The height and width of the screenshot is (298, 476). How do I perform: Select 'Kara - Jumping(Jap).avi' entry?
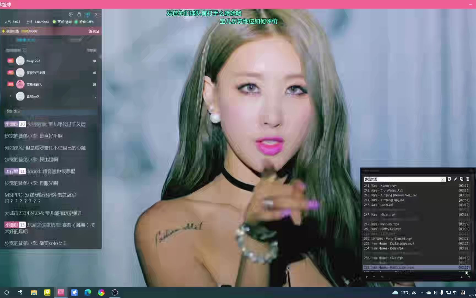[x=416, y=200]
